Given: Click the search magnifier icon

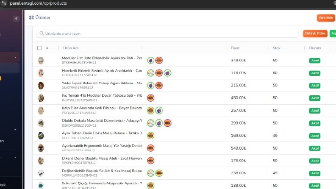Looking at the screenshot, I should tap(42, 33).
